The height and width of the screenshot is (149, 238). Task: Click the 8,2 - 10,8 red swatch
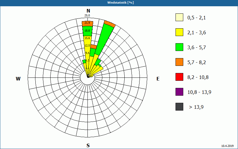[179, 77]
